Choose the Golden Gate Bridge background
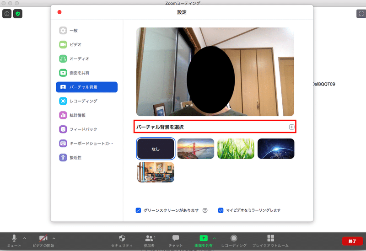The width and height of the screenshot is (366, 251). click(x=196, y=149)
